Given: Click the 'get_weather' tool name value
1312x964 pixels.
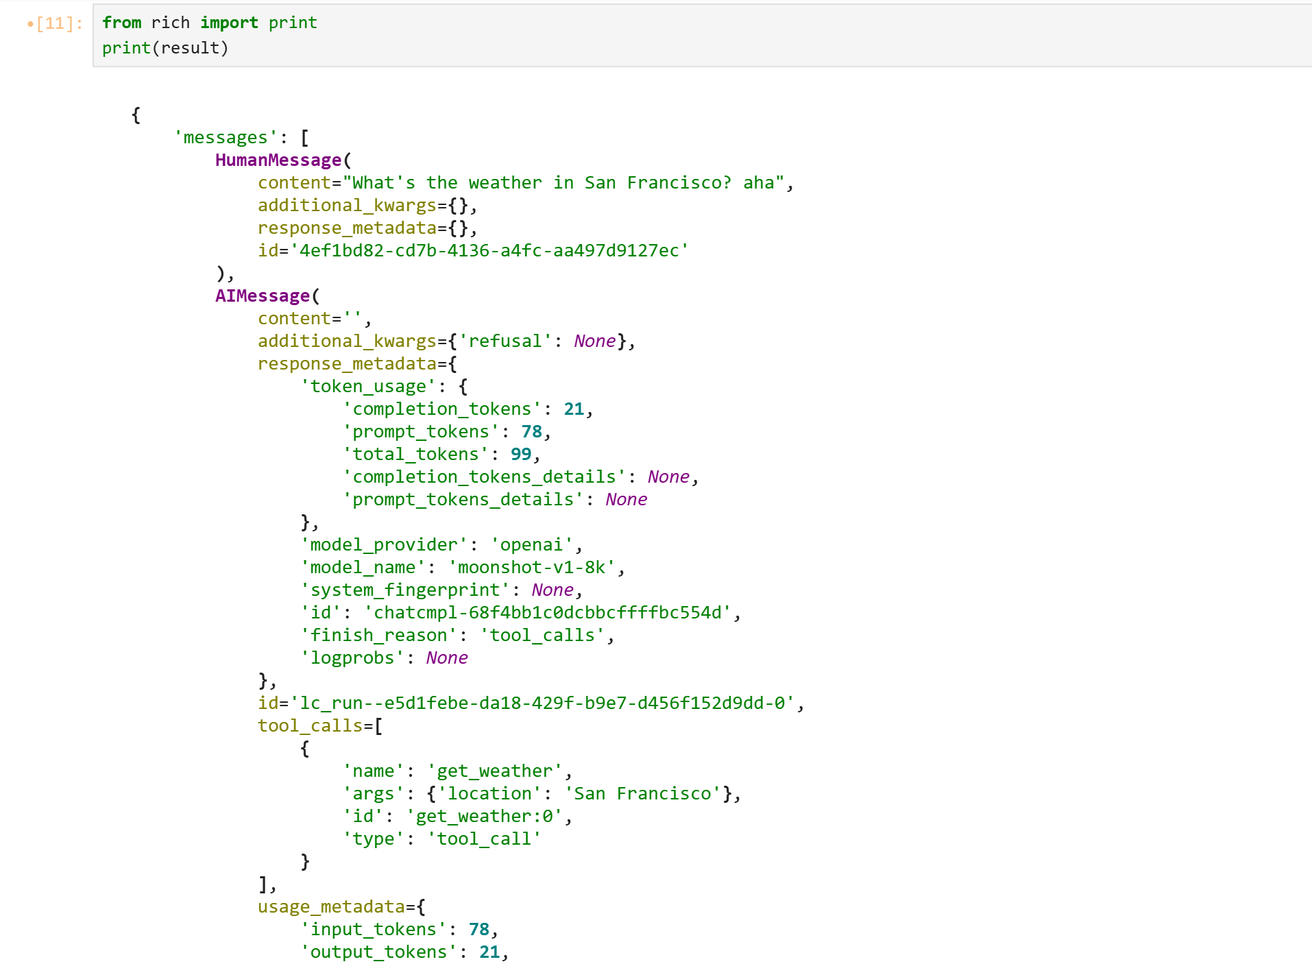Looking at the screenshot, I should tap(494, 771).
